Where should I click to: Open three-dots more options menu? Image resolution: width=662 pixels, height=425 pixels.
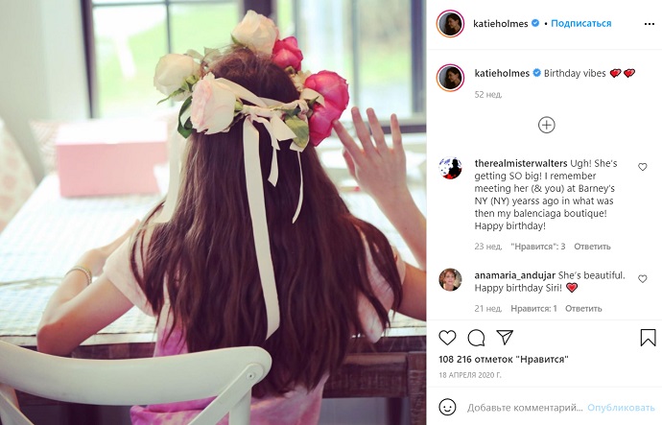tap(650, 24)
